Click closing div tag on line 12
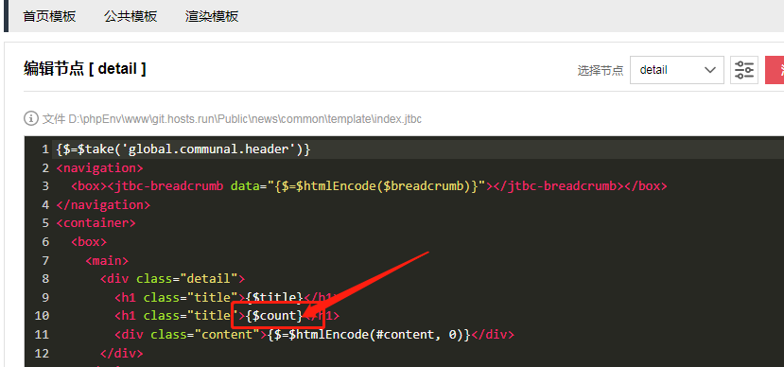Screen dimensions: 784x367 tap(121, 353)
